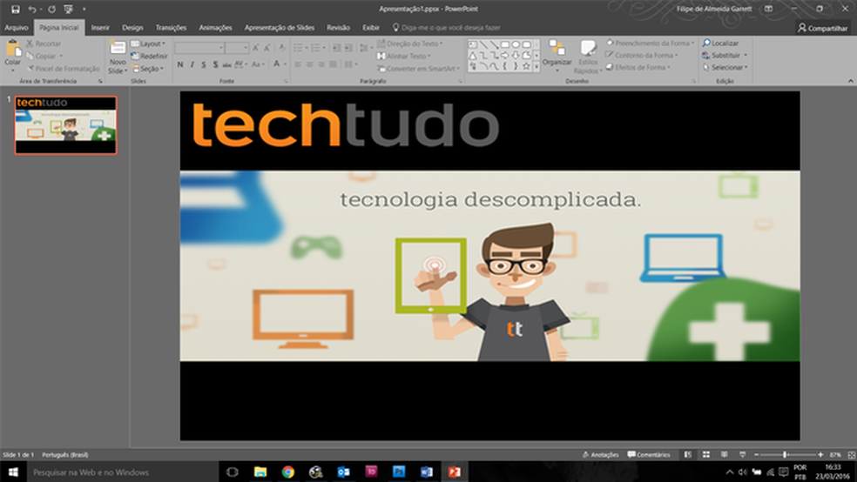The image size is (857, 482).
Task: Open the Revisão tab
Action: coord(338,27)
